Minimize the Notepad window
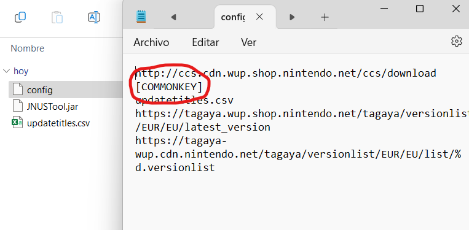469x230 pixels. pos(384,9)
